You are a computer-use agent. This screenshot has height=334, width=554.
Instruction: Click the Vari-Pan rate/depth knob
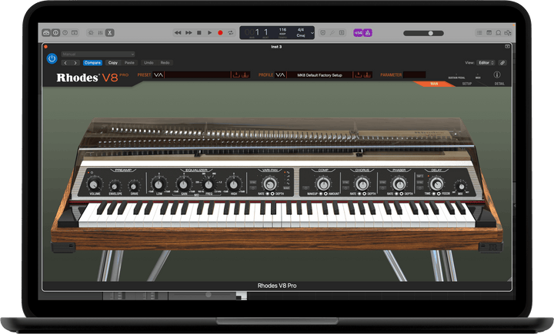pos(270,184)
